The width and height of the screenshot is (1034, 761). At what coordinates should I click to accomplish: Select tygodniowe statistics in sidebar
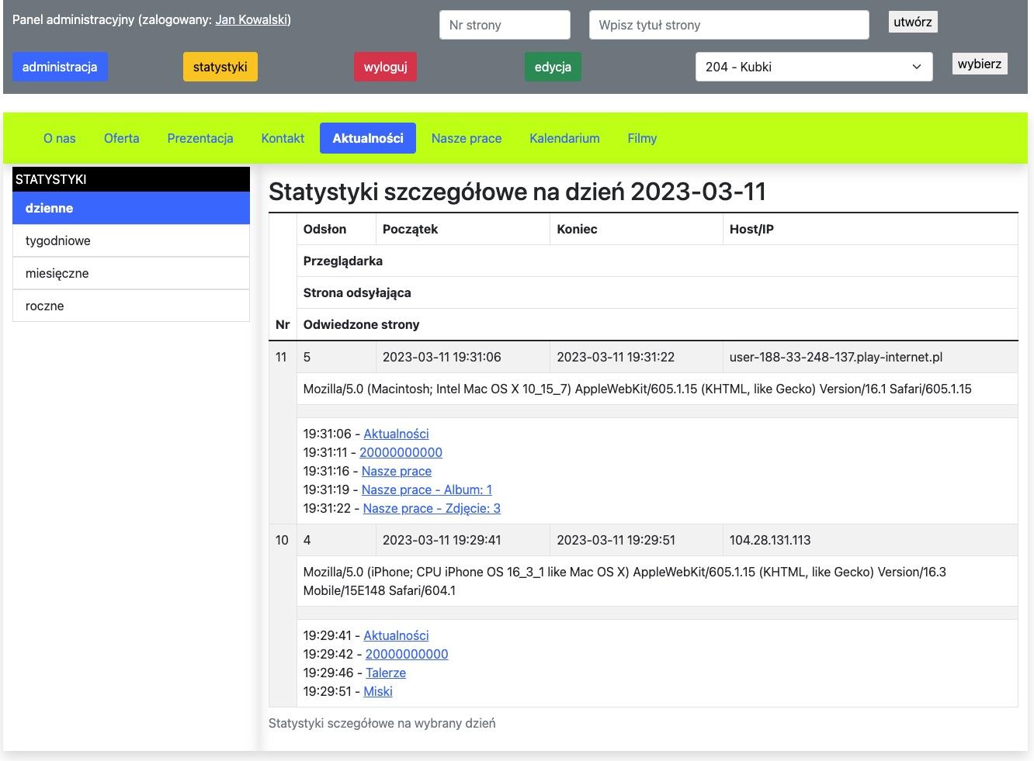pyautogui.click(x=130, y=240)
